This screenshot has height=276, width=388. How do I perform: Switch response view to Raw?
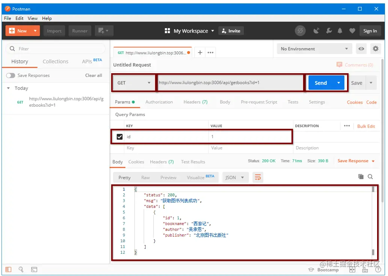[x=145, y=178]
